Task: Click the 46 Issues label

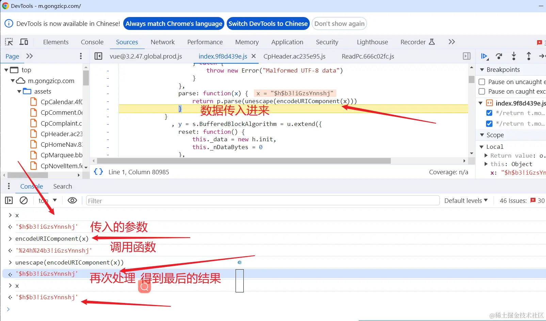Action: [513, 200]
